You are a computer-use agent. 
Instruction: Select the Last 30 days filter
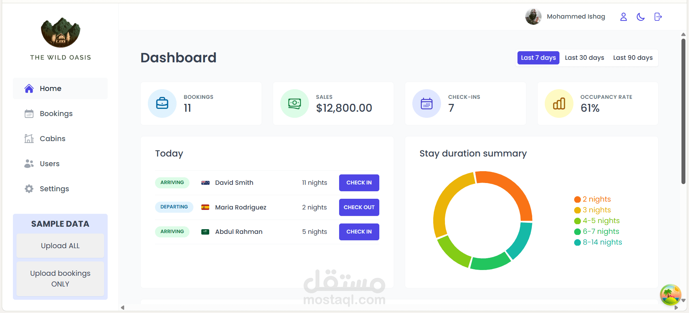point(584,58)
